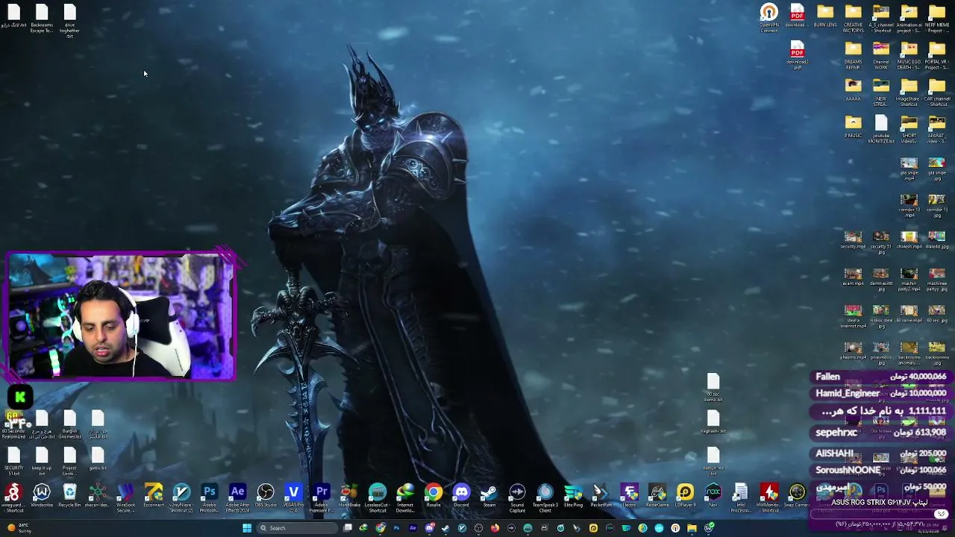955x537 pixels.
Task: Select the PacketRam desktop icon
Action: [x=601, y=496]
